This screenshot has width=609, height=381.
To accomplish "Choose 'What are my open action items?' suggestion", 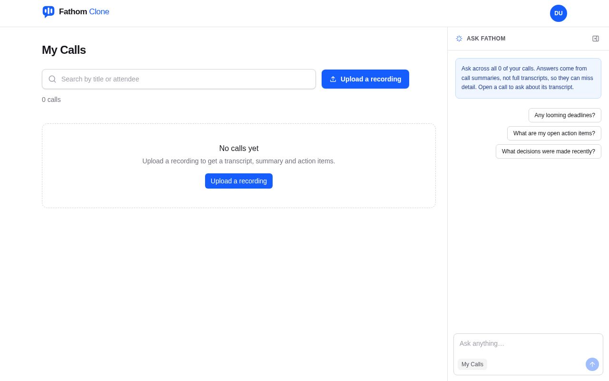I will click(554, 133).
